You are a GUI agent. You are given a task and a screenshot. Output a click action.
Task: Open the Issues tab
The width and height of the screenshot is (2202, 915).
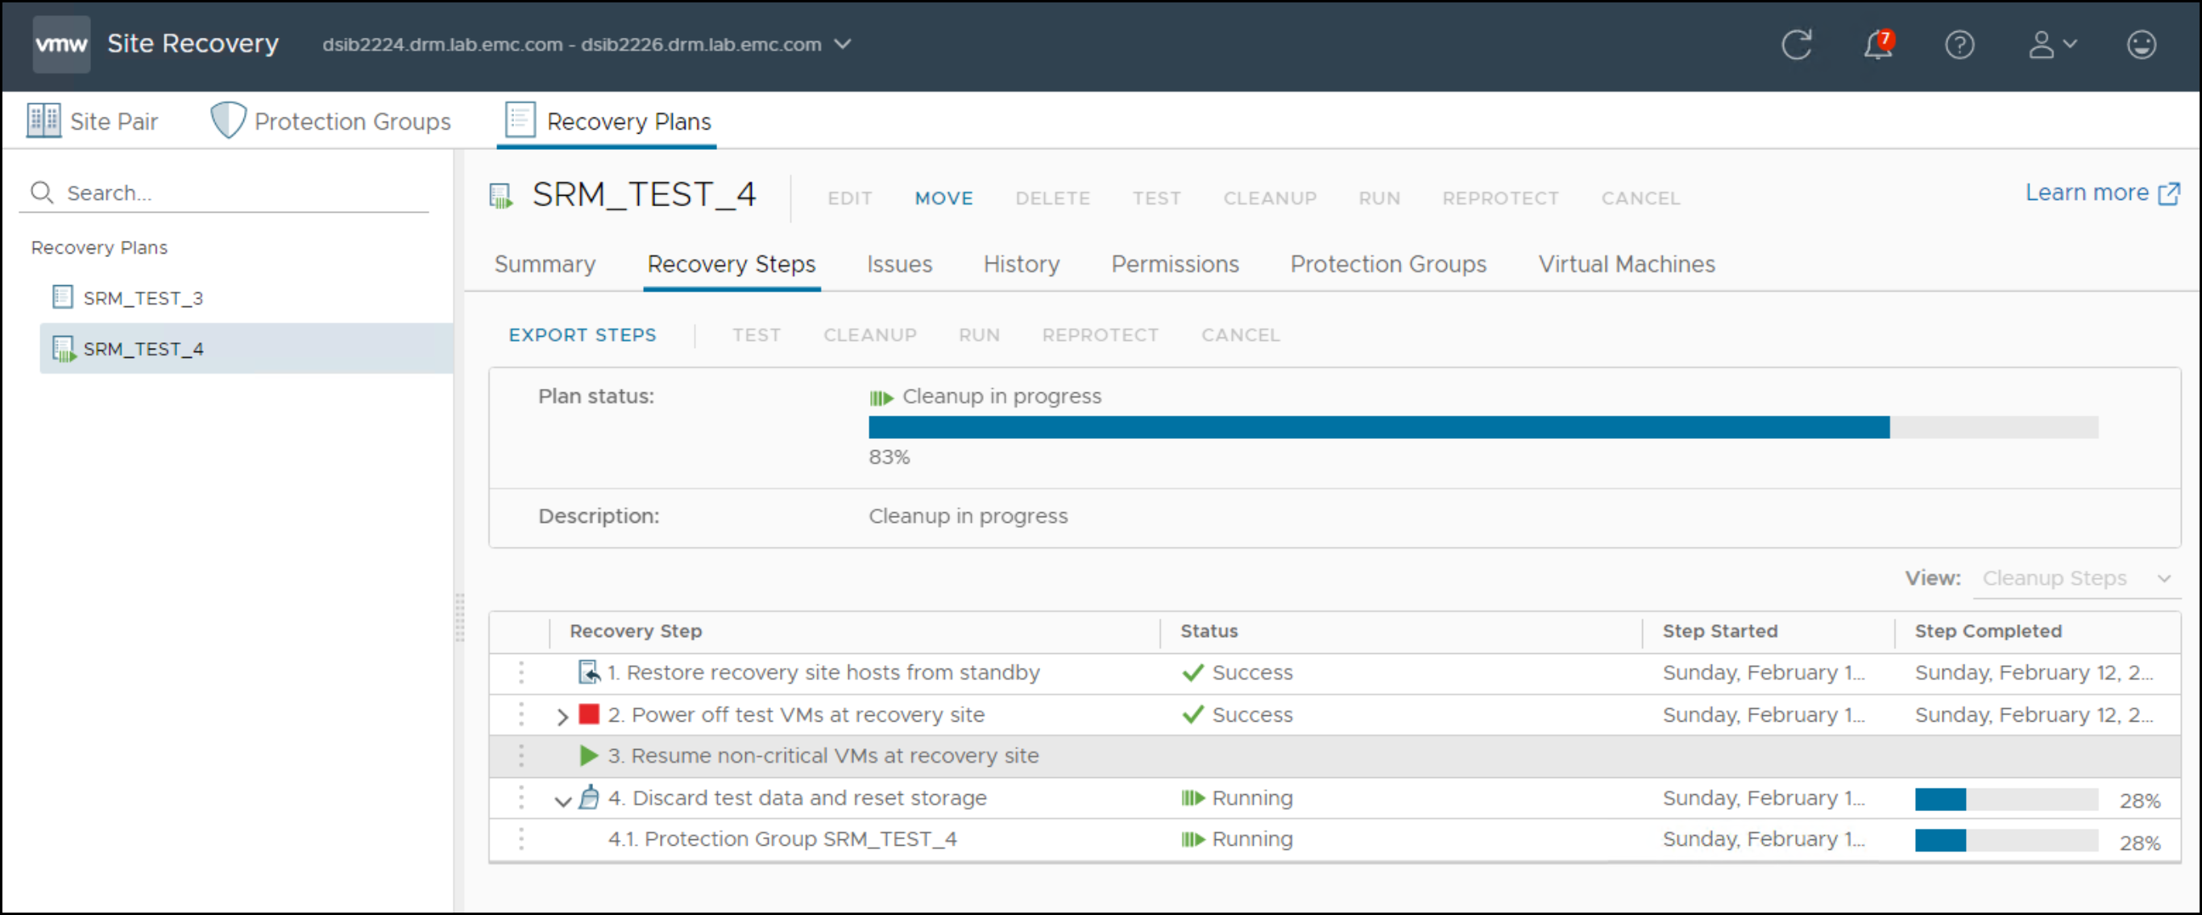(x=899, y=264)
